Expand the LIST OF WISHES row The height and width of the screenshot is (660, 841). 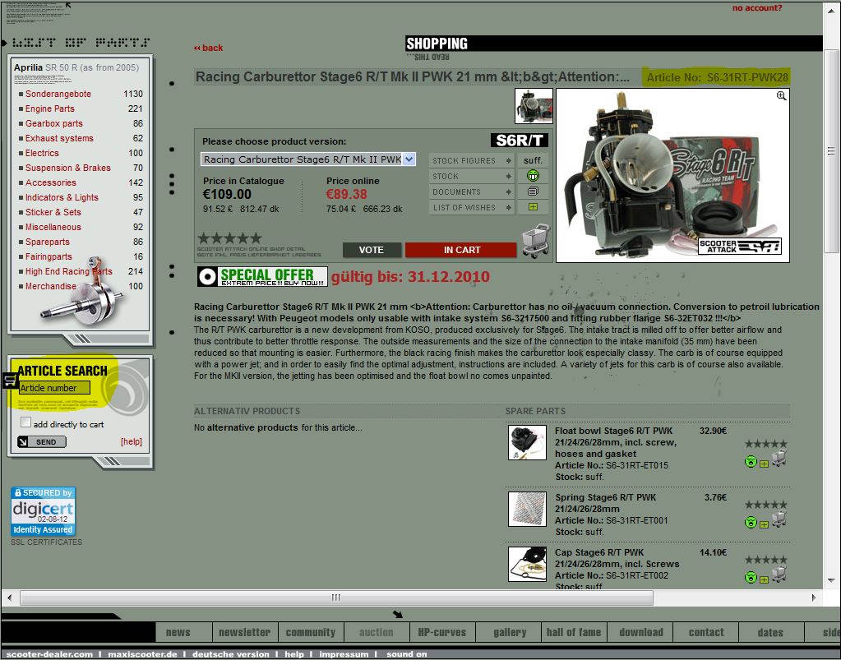[472, 207]
